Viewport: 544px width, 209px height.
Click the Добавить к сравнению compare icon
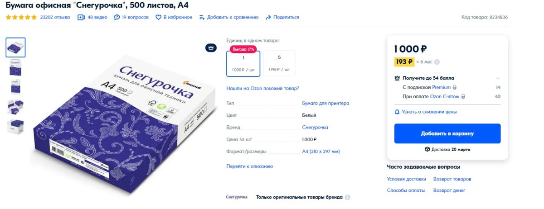[x=202, y=17]
